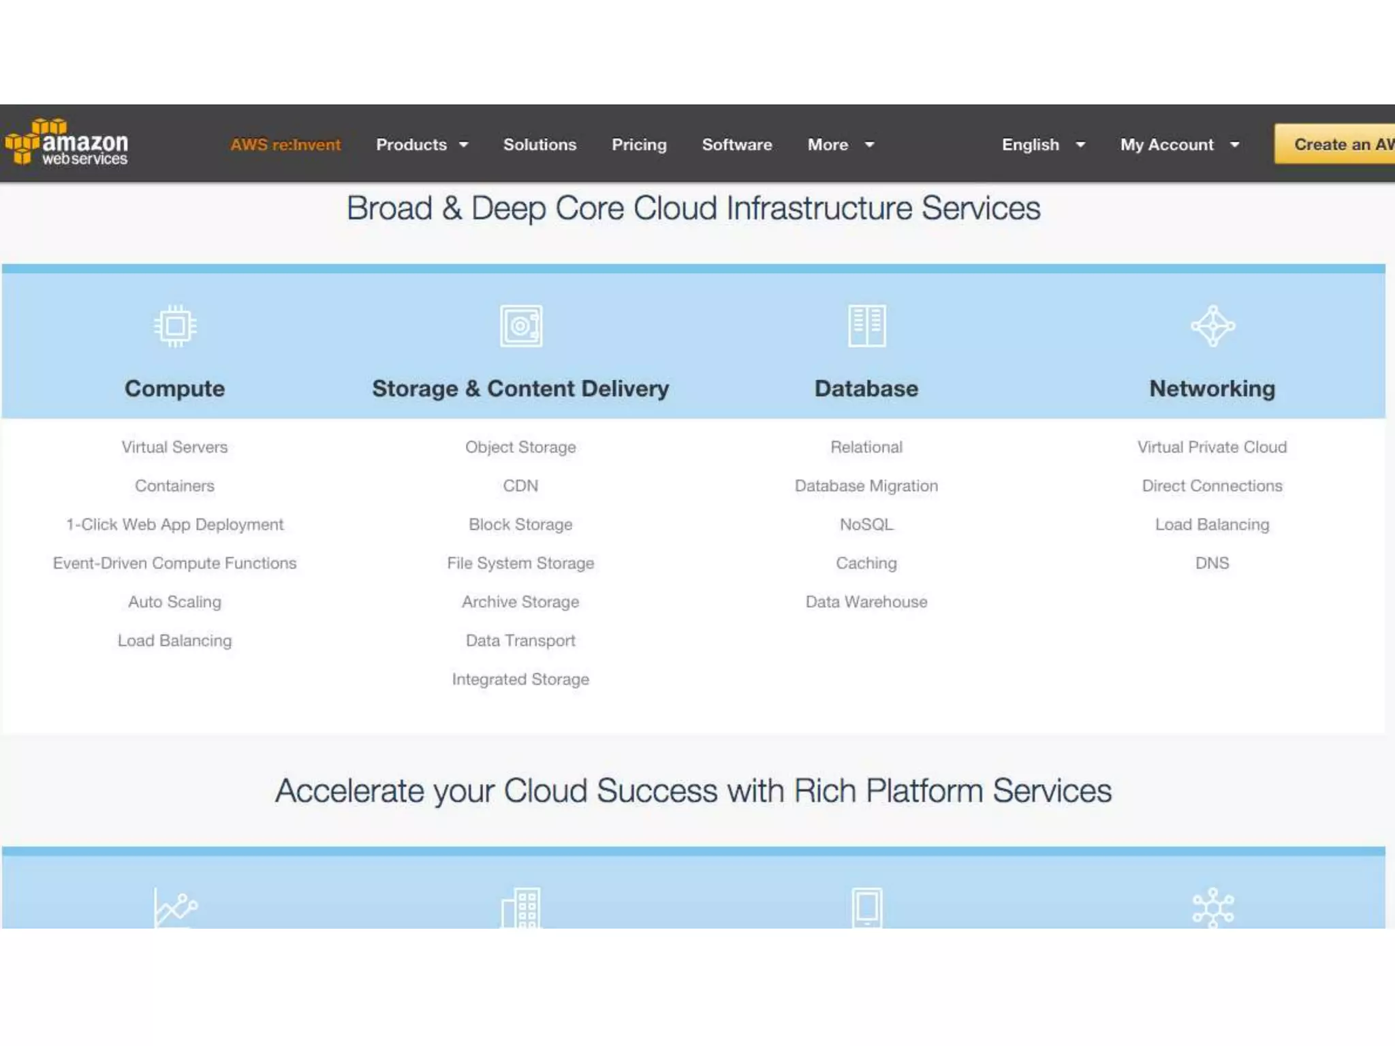Screen dimensions: 1395x1046
Task: Open the Software navigation item
Action: (737, 144)
